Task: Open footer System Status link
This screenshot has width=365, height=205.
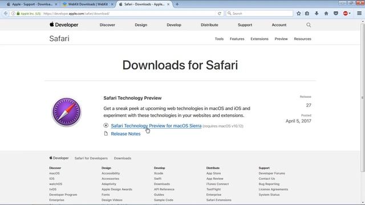Action: point(269,195)
